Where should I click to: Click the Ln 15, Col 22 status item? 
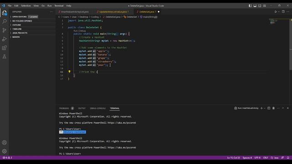[233, 158]
